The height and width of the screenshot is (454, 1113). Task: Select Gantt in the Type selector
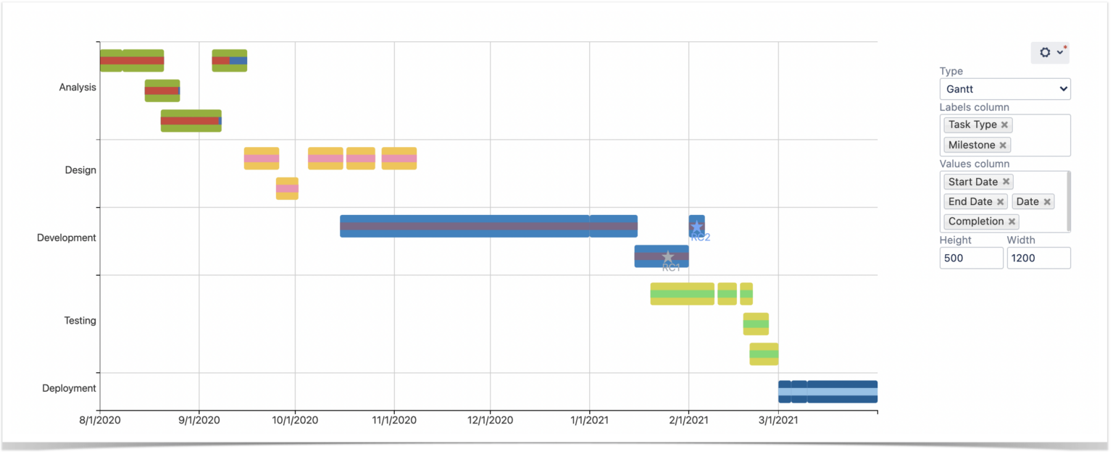coord(1004,88)
